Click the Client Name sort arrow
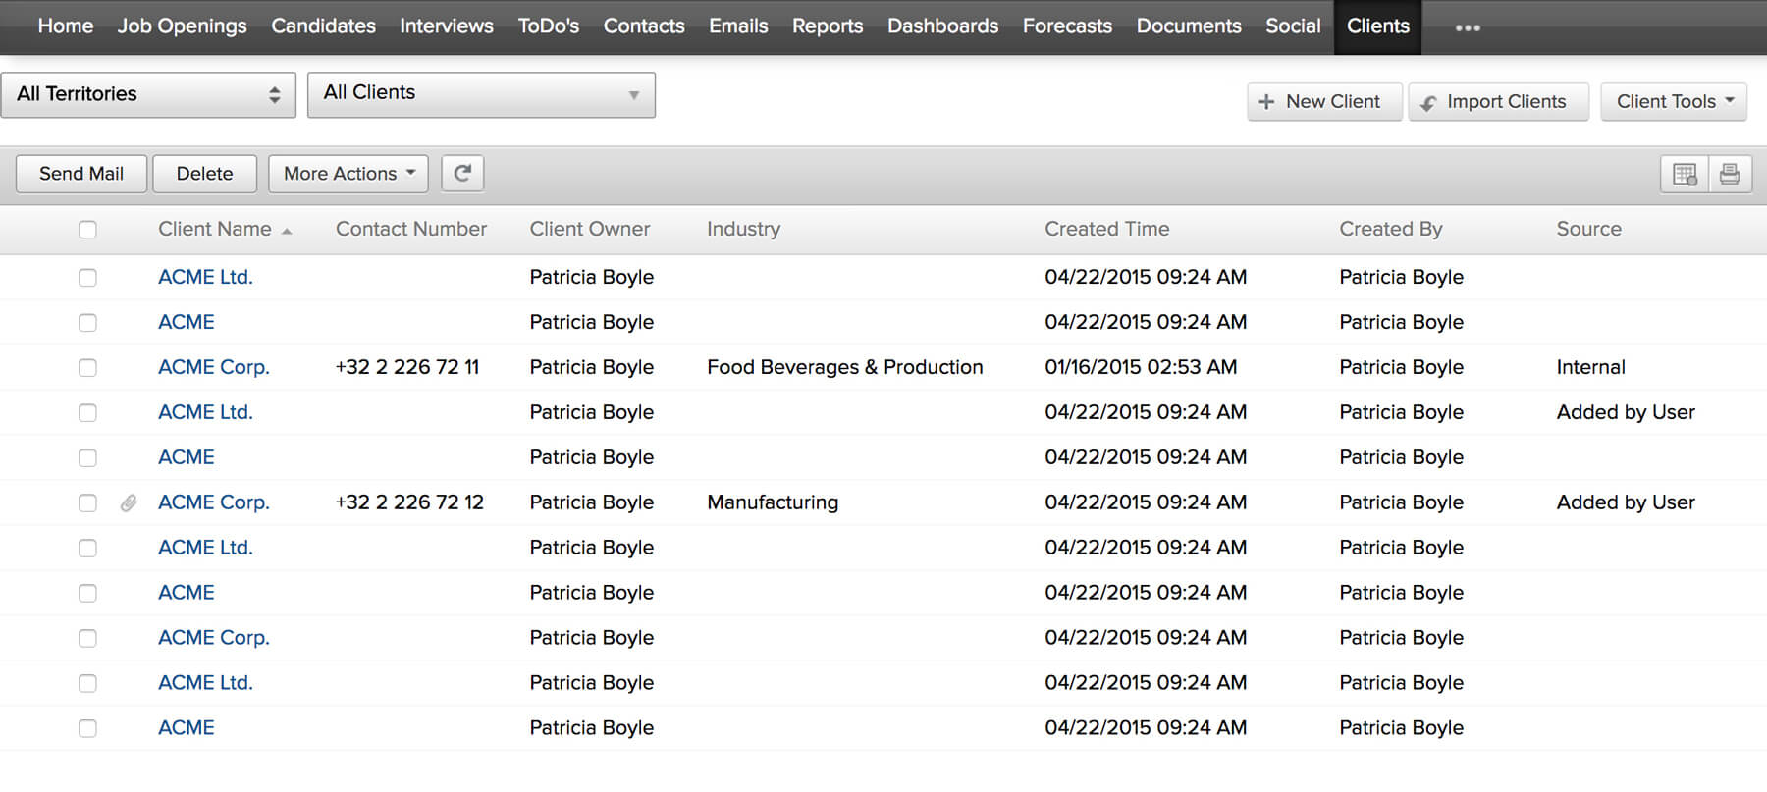This screenshot has height=792, width=1767. pos(287,231)
